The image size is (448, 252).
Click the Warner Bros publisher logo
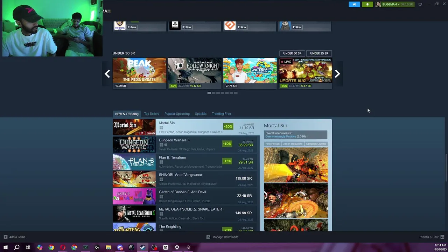120,26
